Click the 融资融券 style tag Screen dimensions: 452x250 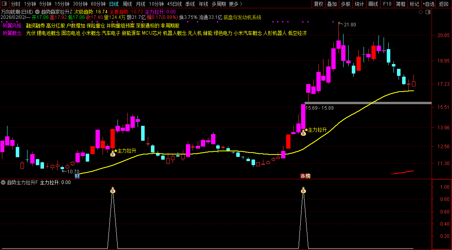pyautogui.click(x=35, y=26)
